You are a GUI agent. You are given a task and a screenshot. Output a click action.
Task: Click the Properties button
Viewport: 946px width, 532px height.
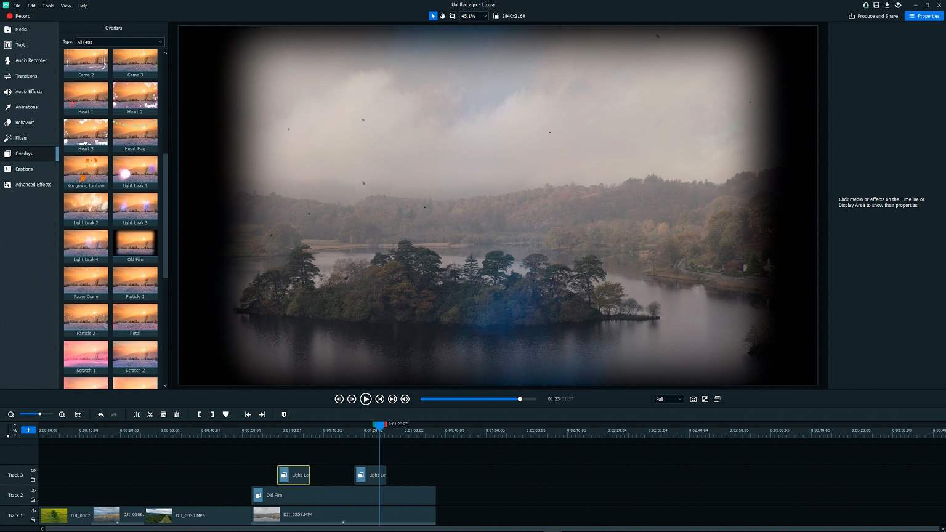pyautogui.click(x=924, y=16)
